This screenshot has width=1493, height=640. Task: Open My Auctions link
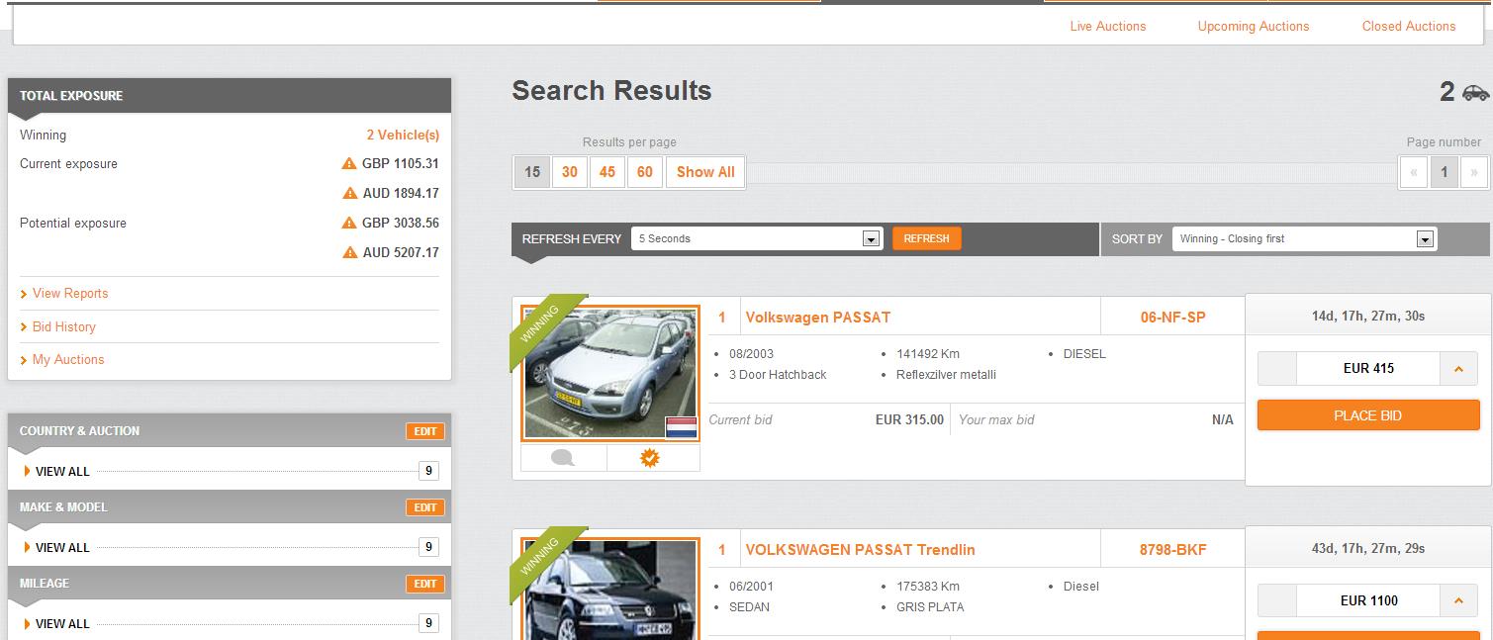click(68, 360)
